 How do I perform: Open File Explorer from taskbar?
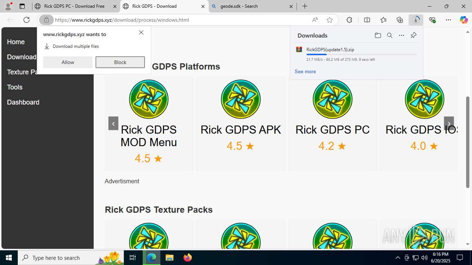pos(170,258)
